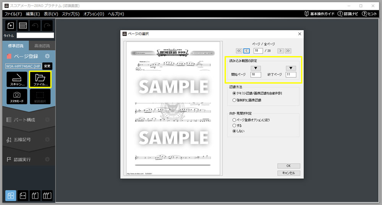
Task: Open the ファイル(F) menu
Action: pos(13,14)
